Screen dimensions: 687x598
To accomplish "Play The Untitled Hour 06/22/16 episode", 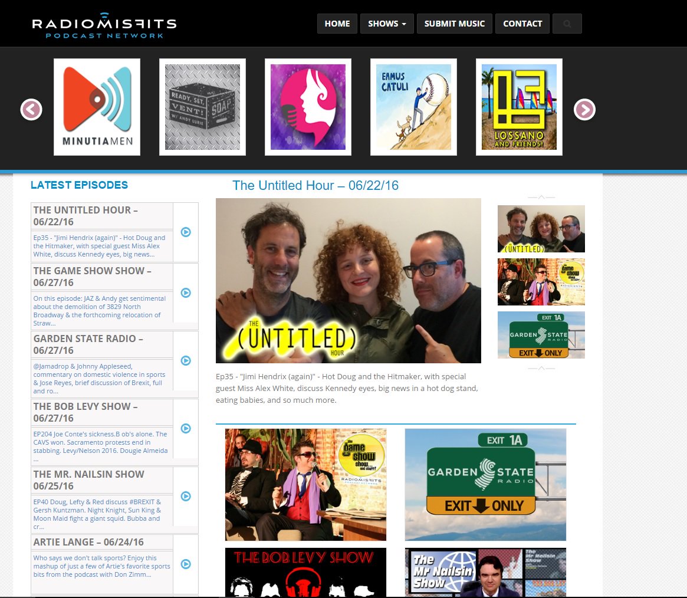I will [186, 232].
